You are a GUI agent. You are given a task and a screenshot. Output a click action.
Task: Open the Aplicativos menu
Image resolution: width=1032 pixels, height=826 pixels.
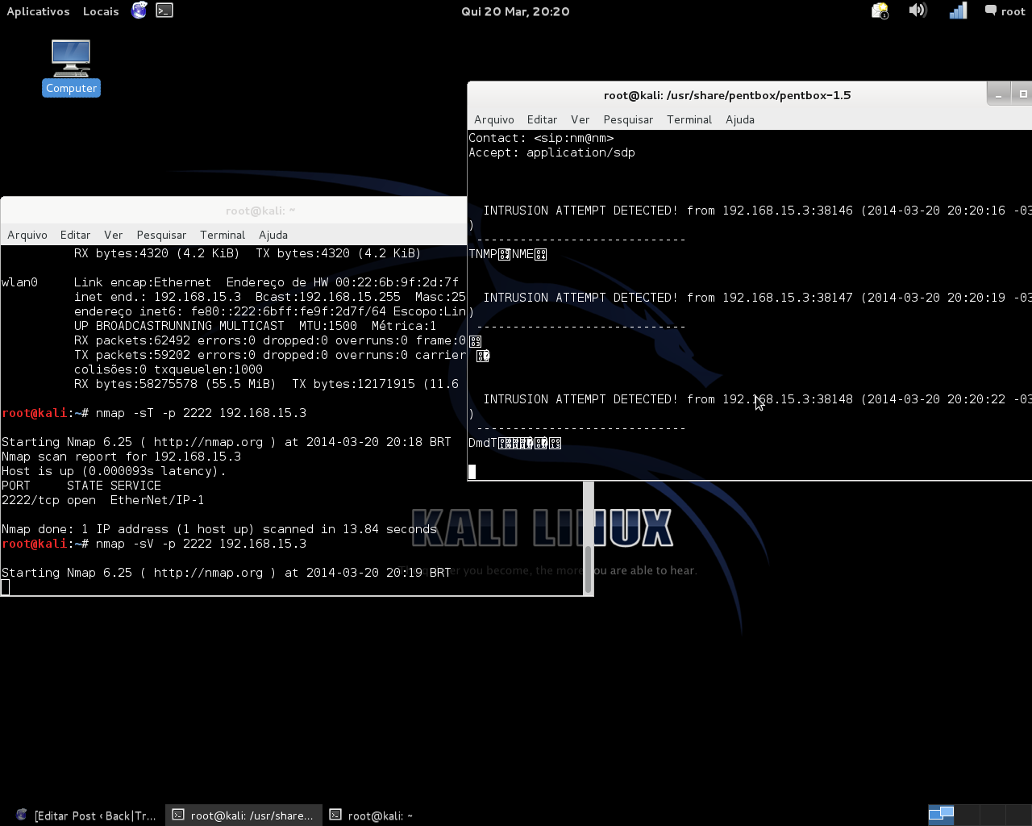coord(38,11)
